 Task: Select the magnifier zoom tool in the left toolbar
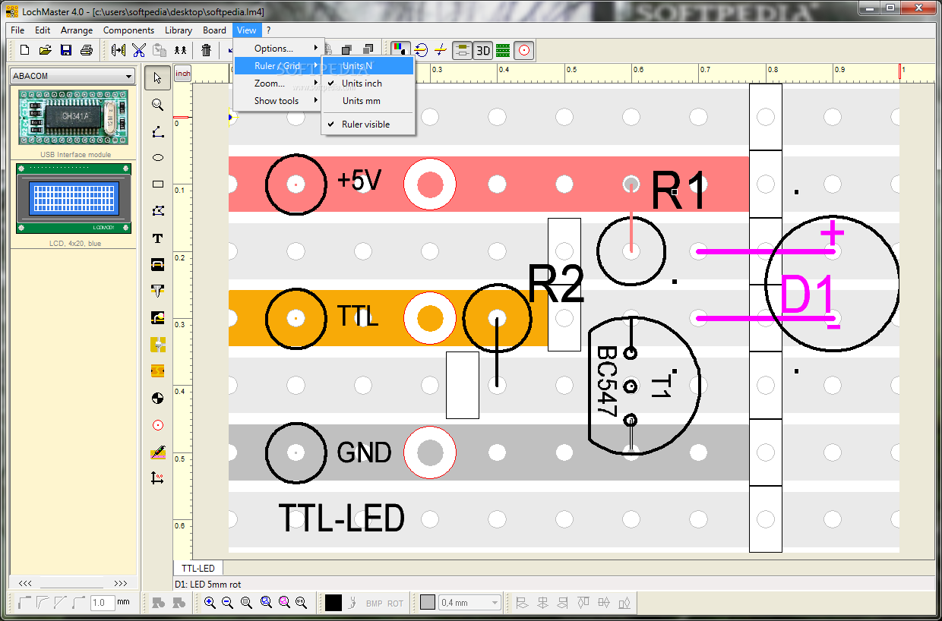click(158, 104)
